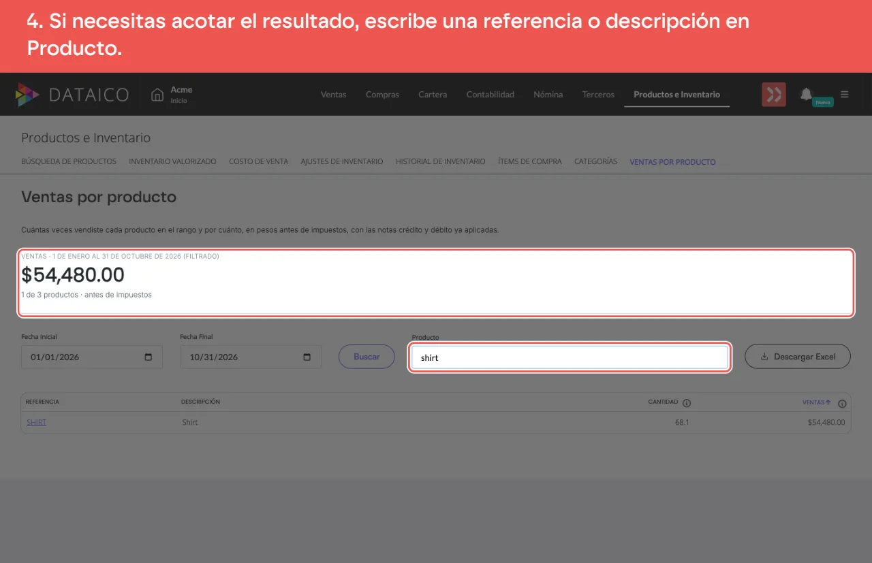The image size is (872, 563).
Task: Open the SHIRT reference link
Action: coord(36,422)
